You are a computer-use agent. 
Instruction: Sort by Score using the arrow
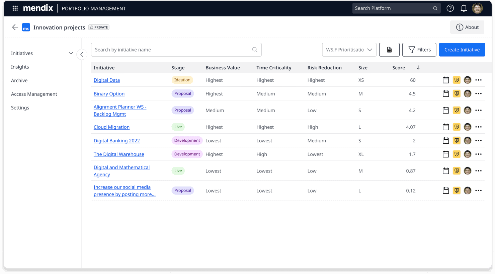click(418, 68)
